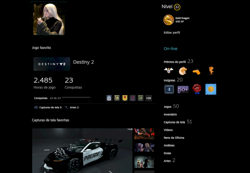
Task: Open the Insígnias badges link
Action: 169,80
